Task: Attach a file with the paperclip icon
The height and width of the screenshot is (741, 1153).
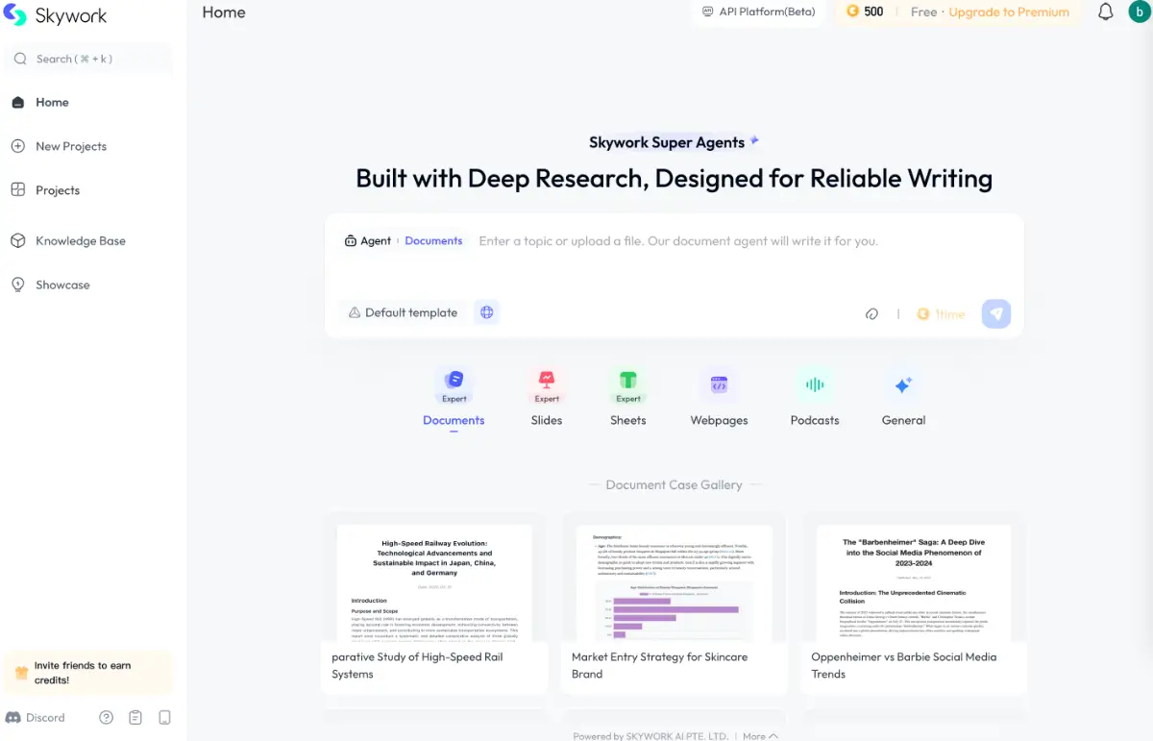Action: click(x=871, y=313)
